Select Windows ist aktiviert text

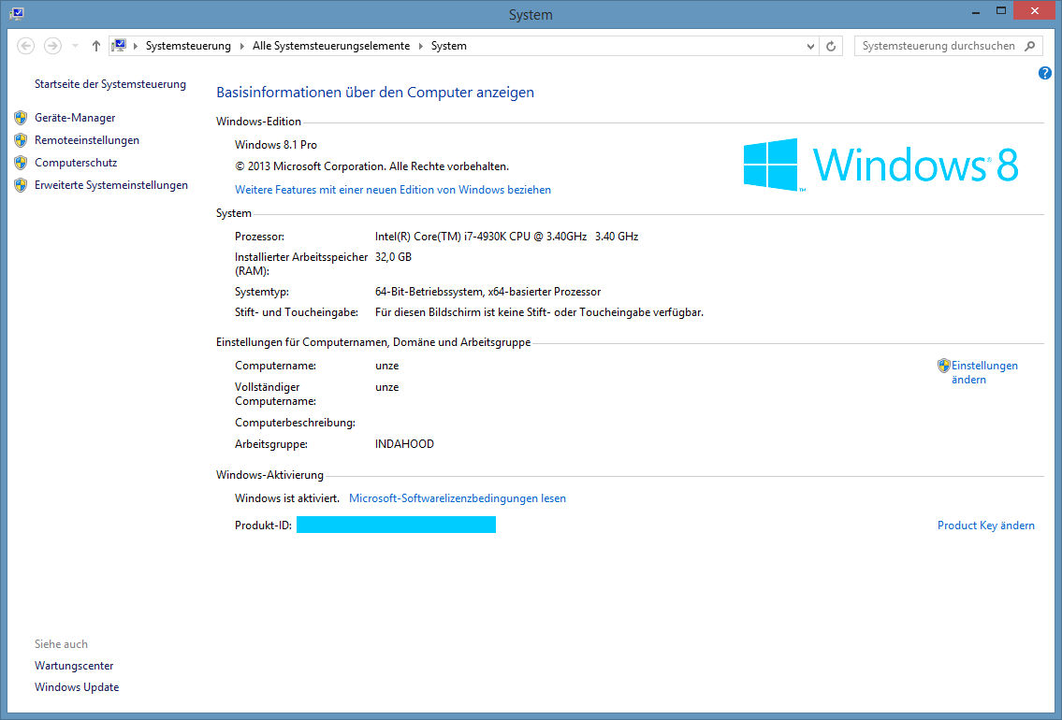tap(287, 498)
